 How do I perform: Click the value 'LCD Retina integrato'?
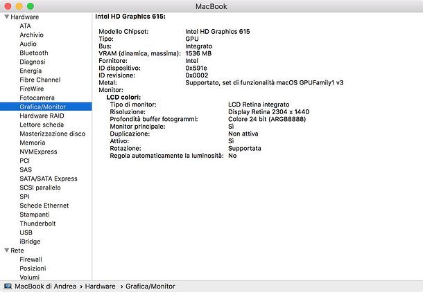coord(259,104)
